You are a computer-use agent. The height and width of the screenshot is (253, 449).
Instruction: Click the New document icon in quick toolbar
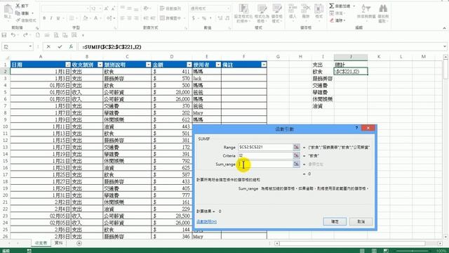point(38,35)
